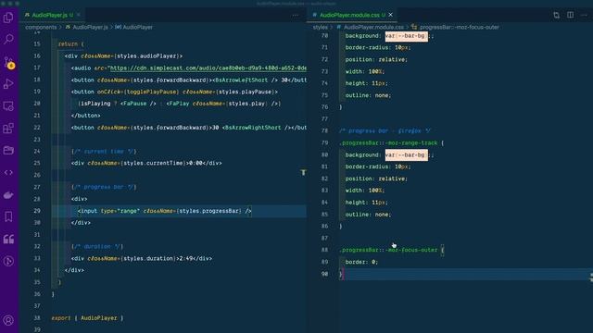Close the AudioPlayer.js tab
Image resolution: width=593 pixels, height=333 pixels.
[x=78, y=15]
